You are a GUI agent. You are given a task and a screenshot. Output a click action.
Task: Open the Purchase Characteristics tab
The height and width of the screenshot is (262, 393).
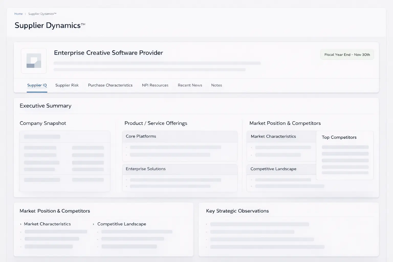(x=110, y=85)
